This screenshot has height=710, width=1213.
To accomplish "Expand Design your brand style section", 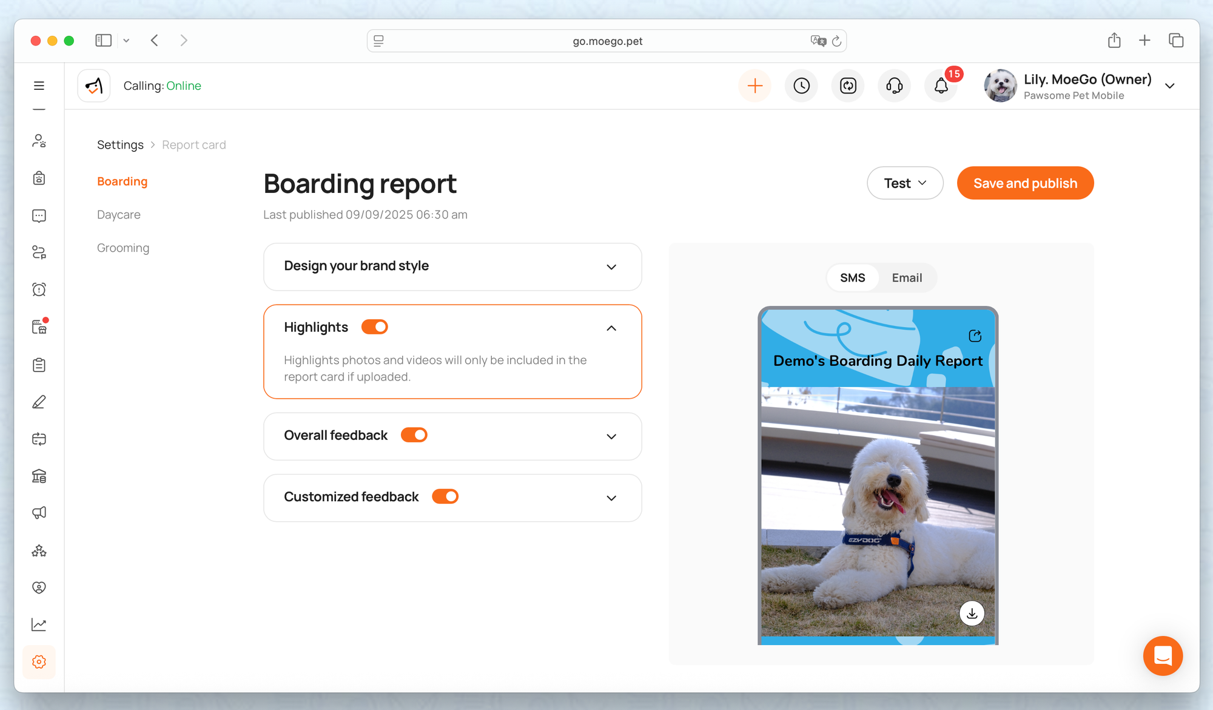I will point(611,267).
